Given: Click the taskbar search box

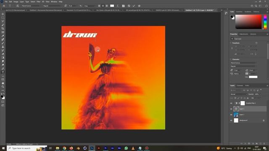Looking at the screenshot, I should pos(27,148).
